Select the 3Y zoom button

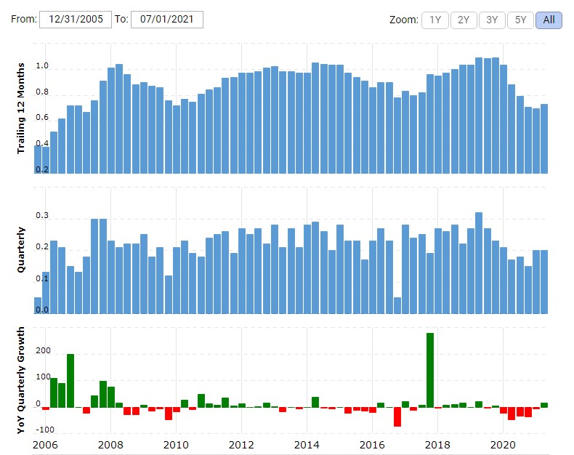tap(492, 20)
